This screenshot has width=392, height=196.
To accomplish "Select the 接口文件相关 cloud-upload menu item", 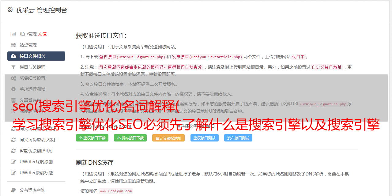I will 36,56.
